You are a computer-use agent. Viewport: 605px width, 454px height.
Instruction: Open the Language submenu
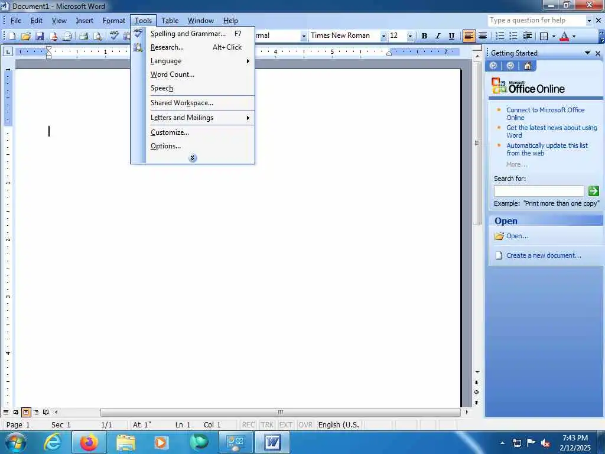tap(200, 61)
